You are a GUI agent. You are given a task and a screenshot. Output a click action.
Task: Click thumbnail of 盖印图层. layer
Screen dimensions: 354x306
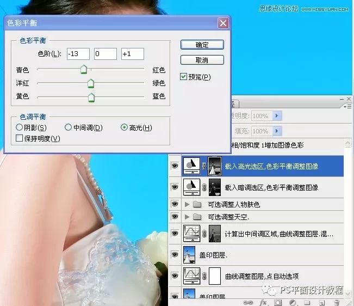pos(189,255)
